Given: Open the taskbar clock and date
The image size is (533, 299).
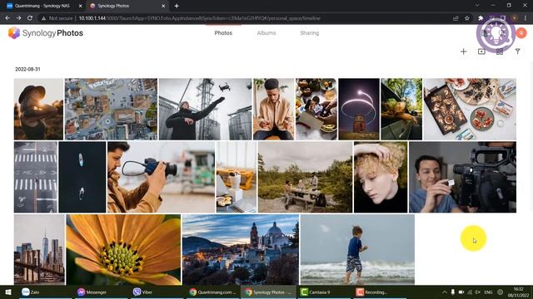Looking at the screenshot, I should [519, 292].
